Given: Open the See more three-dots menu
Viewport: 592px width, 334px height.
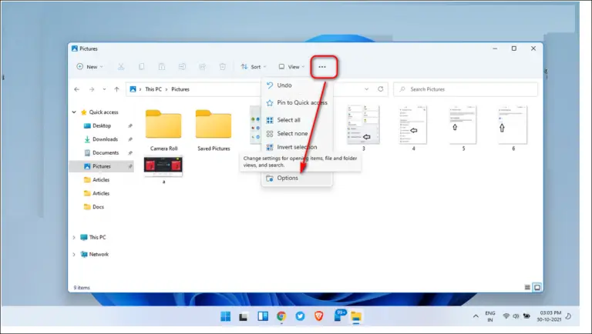Looking at the screenshot, I should click(322, 67).
